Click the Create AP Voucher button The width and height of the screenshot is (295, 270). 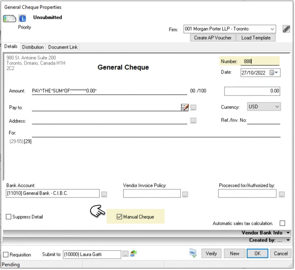coord(213,38)
